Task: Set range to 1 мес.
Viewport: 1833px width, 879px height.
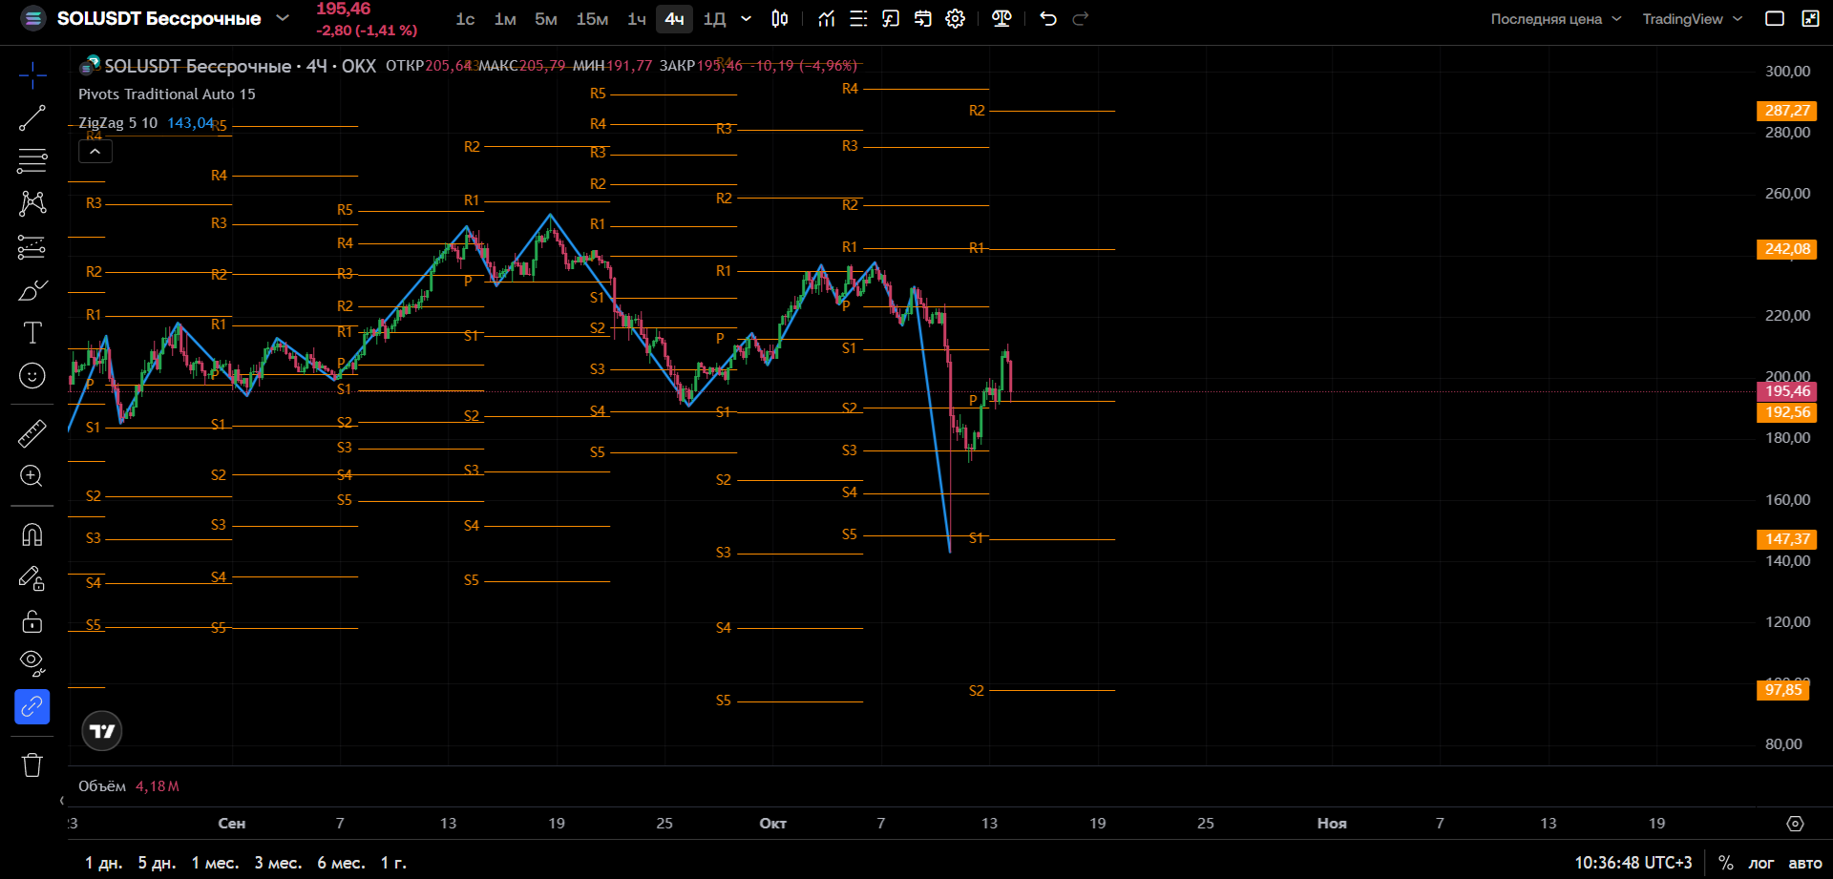Action: coord(215,863)
